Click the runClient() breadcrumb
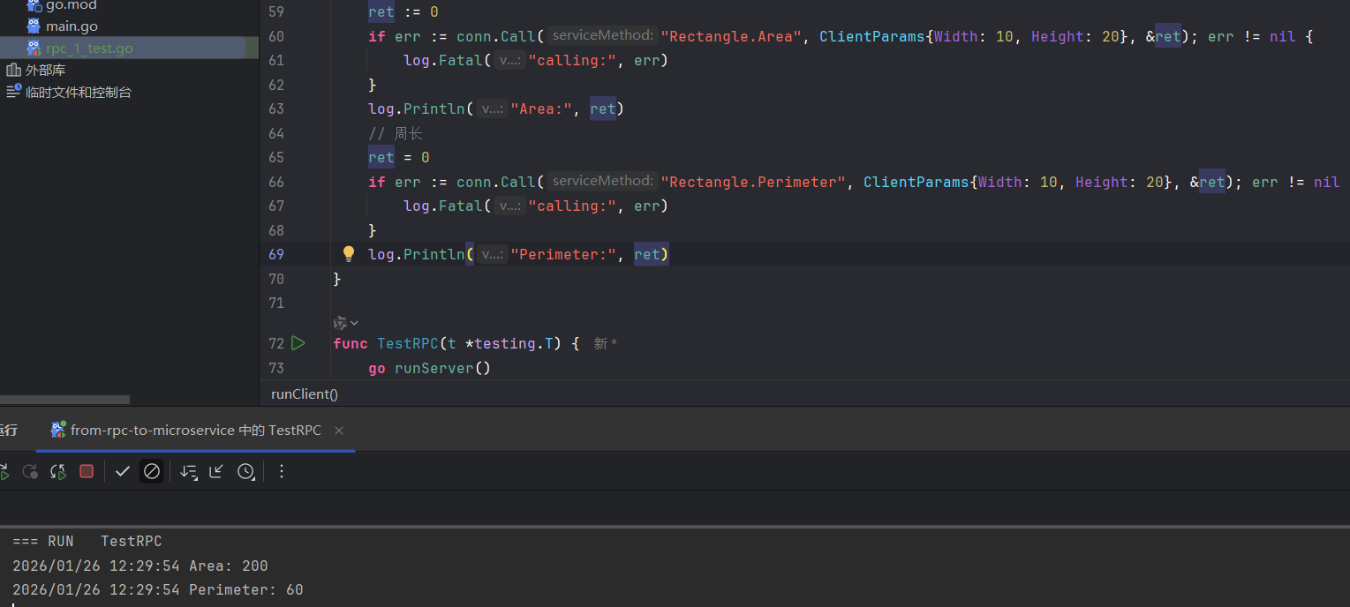Screen dimensions: 1350x607 [305, 394]
